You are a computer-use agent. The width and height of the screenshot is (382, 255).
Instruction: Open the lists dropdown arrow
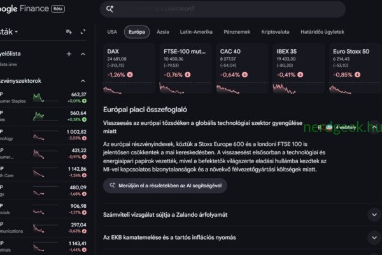(x=17, y=32)
